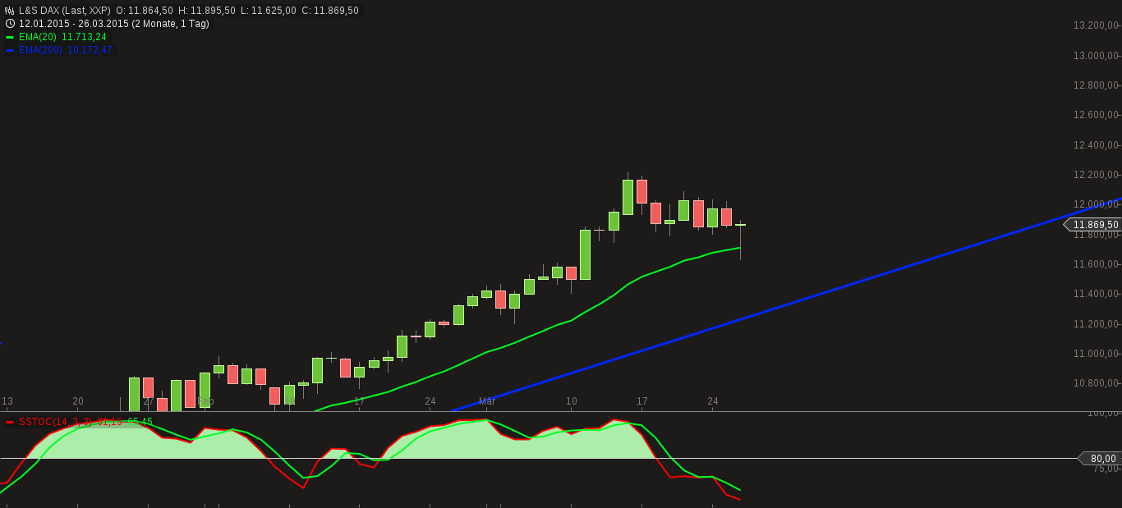Select the Mär label on the time axis
1122x508 pixels.
[x=488, y=401]
